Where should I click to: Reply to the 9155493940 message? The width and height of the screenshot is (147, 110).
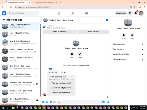(65, 72)
